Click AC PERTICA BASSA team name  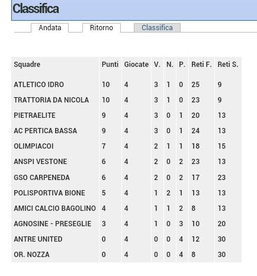tap(46, 131)
